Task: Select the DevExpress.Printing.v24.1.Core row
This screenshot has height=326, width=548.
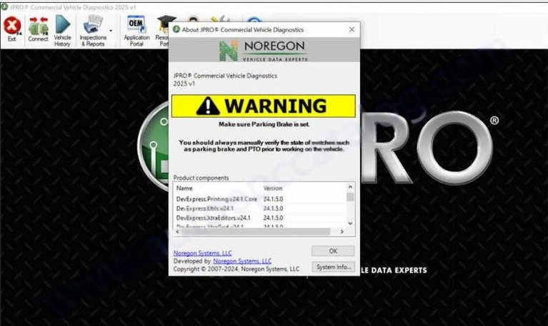Action: (260, 199)
